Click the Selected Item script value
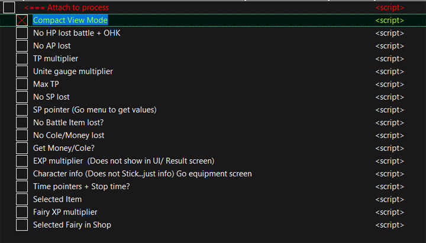 (x=389, y=199)
